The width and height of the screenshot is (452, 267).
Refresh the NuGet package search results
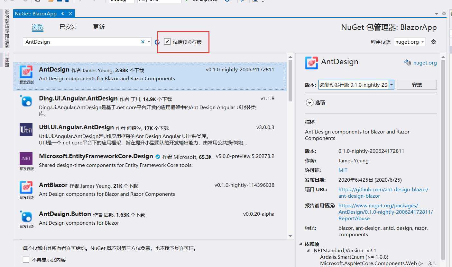(157, 42)
